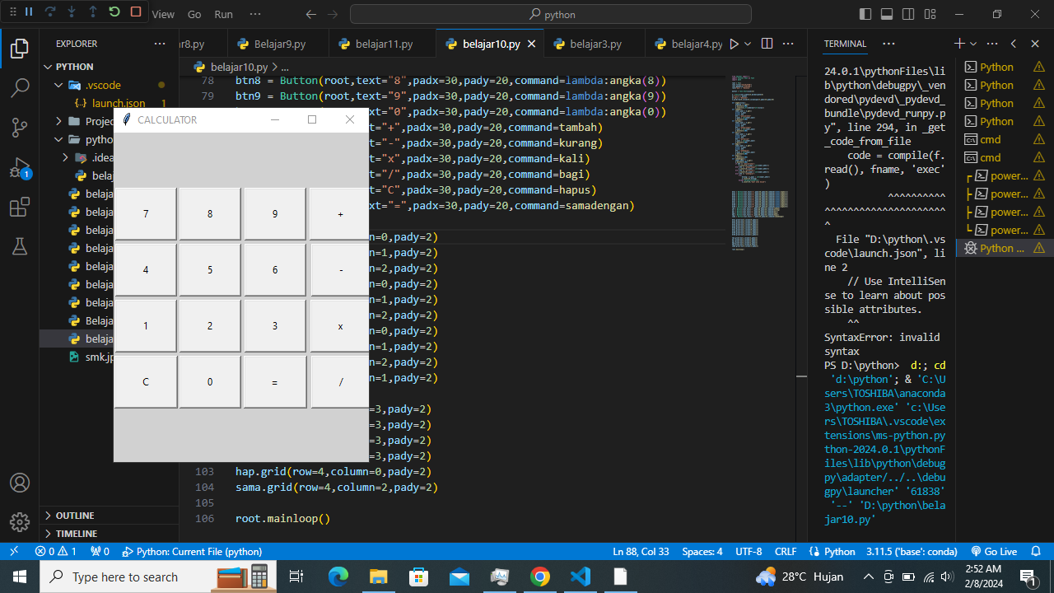Open the Source Control view
Image resolution: width=1054 pixels, height=593 pixels.
[20, 127]
